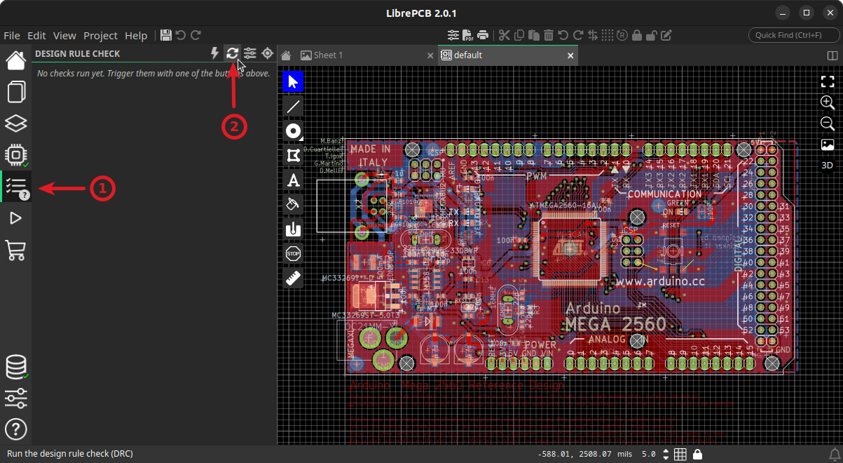Open the Project menu
843x463 pixels.
tap(101, 35)
